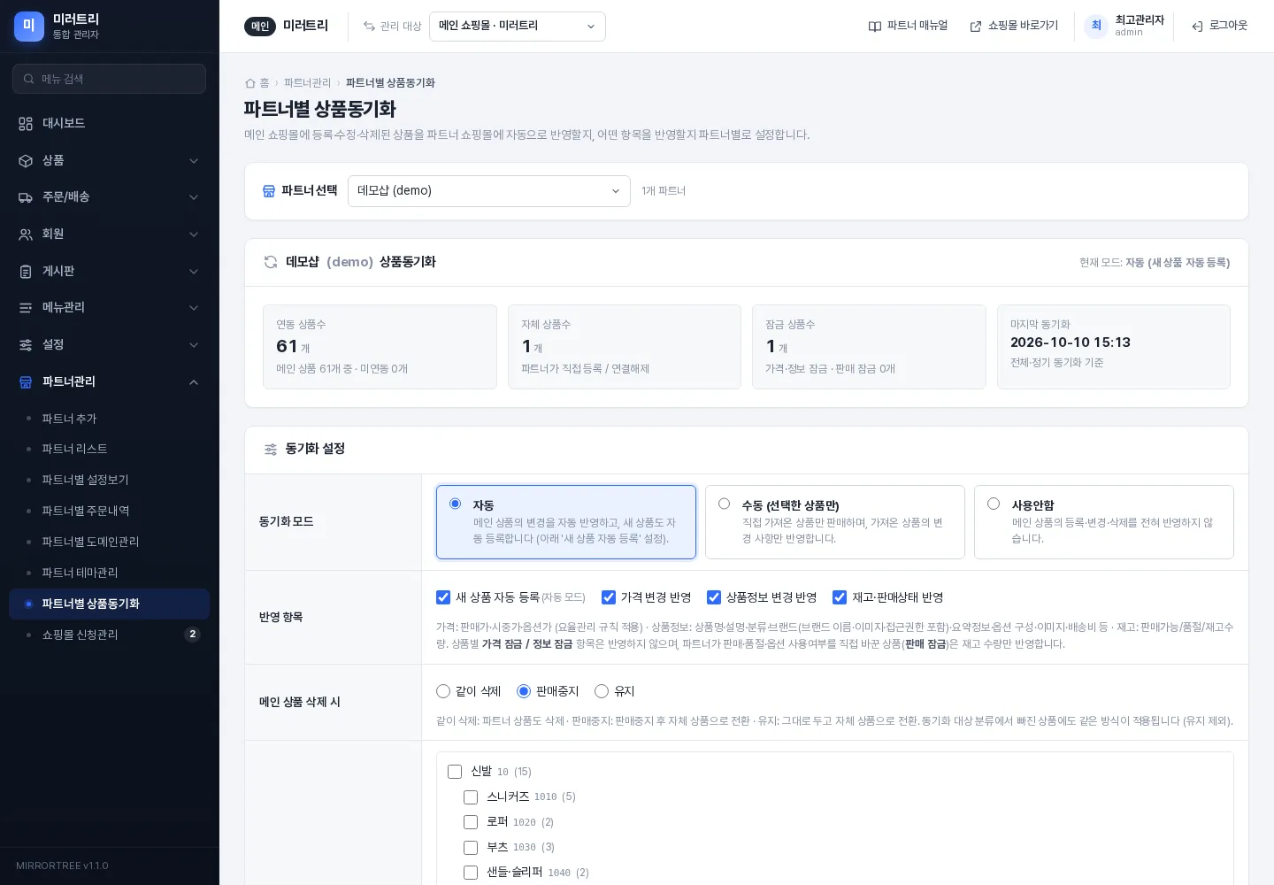
Task: Click the 게시판 clipboard icon
Action: click(26, 272)
